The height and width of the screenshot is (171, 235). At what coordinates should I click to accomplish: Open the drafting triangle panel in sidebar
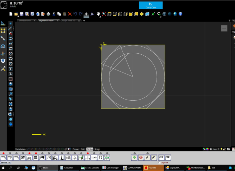[3, 23]
